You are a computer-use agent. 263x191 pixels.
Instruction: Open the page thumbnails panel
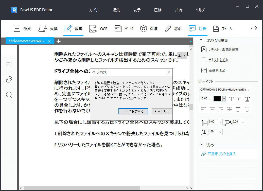[9, 64]
